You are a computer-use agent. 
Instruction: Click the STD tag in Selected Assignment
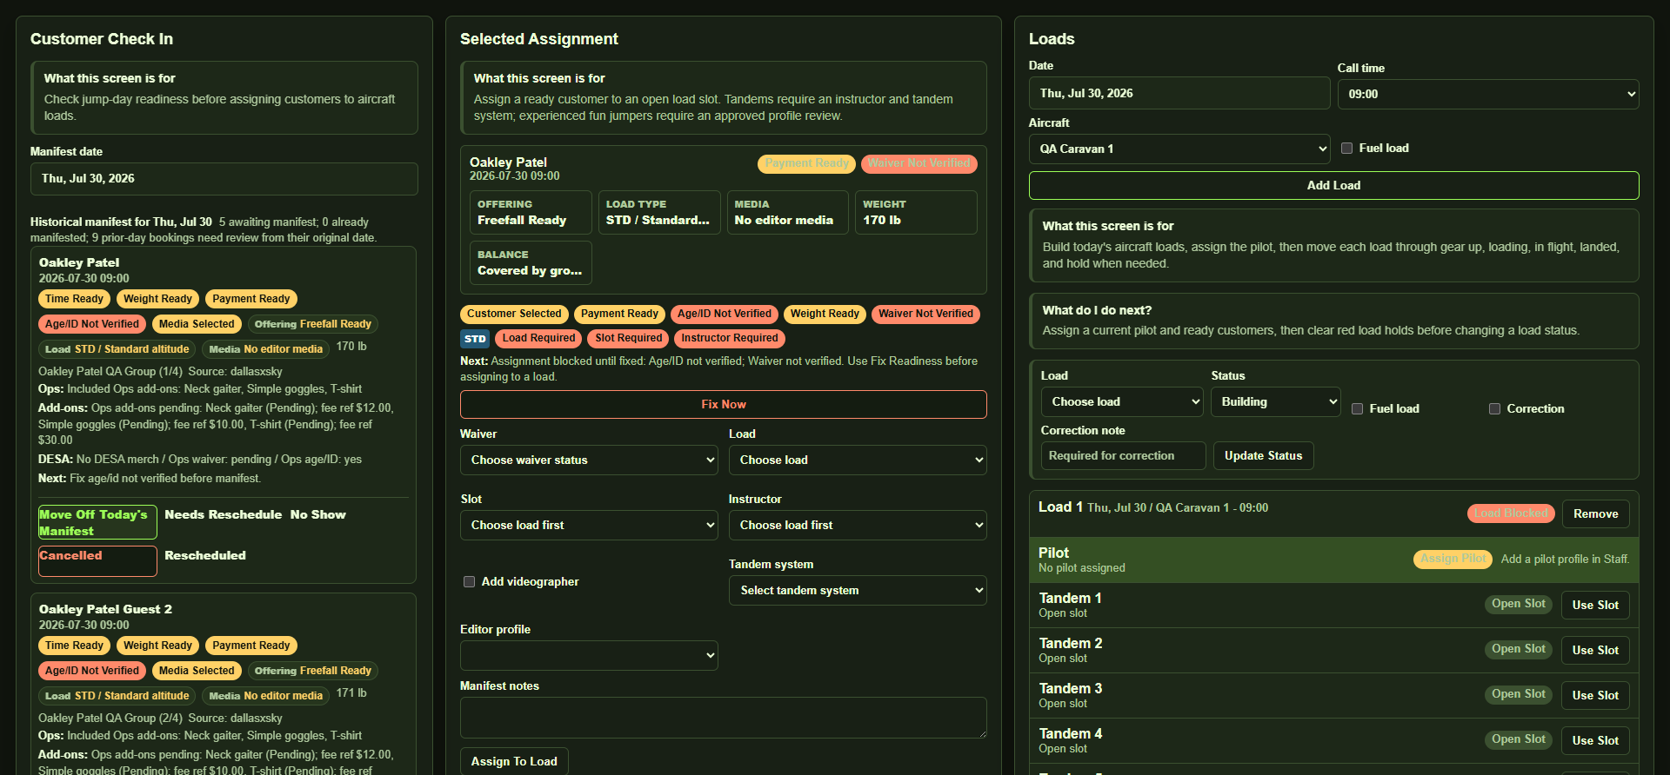(x=475, y=339)
